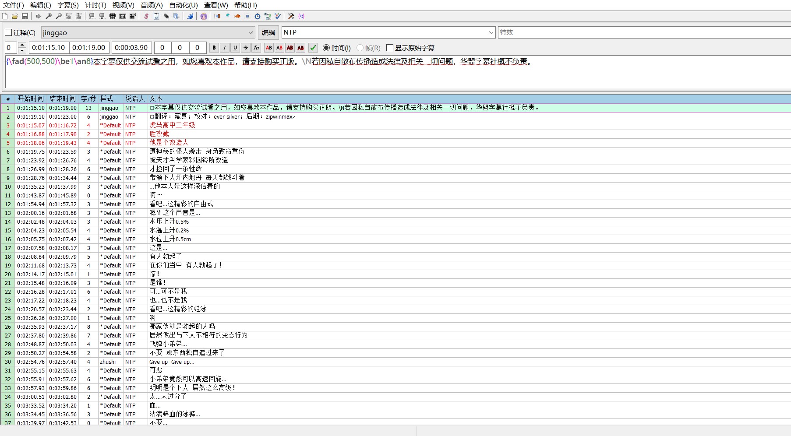Click the fn font name button
Viewport: 791px width, 436px height.
(x=256, y=48)
